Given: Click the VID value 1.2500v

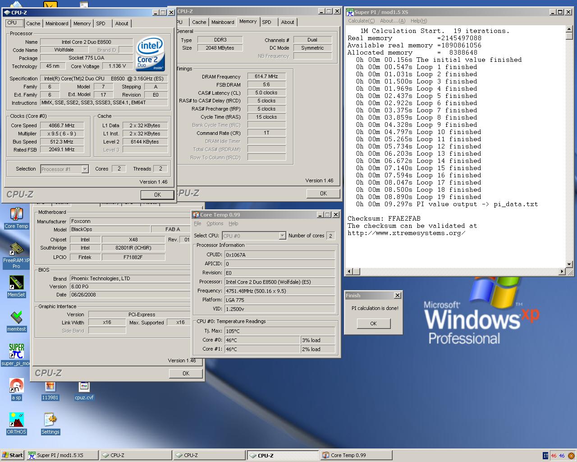Looking at the screenshot, I should pos(279,309).
